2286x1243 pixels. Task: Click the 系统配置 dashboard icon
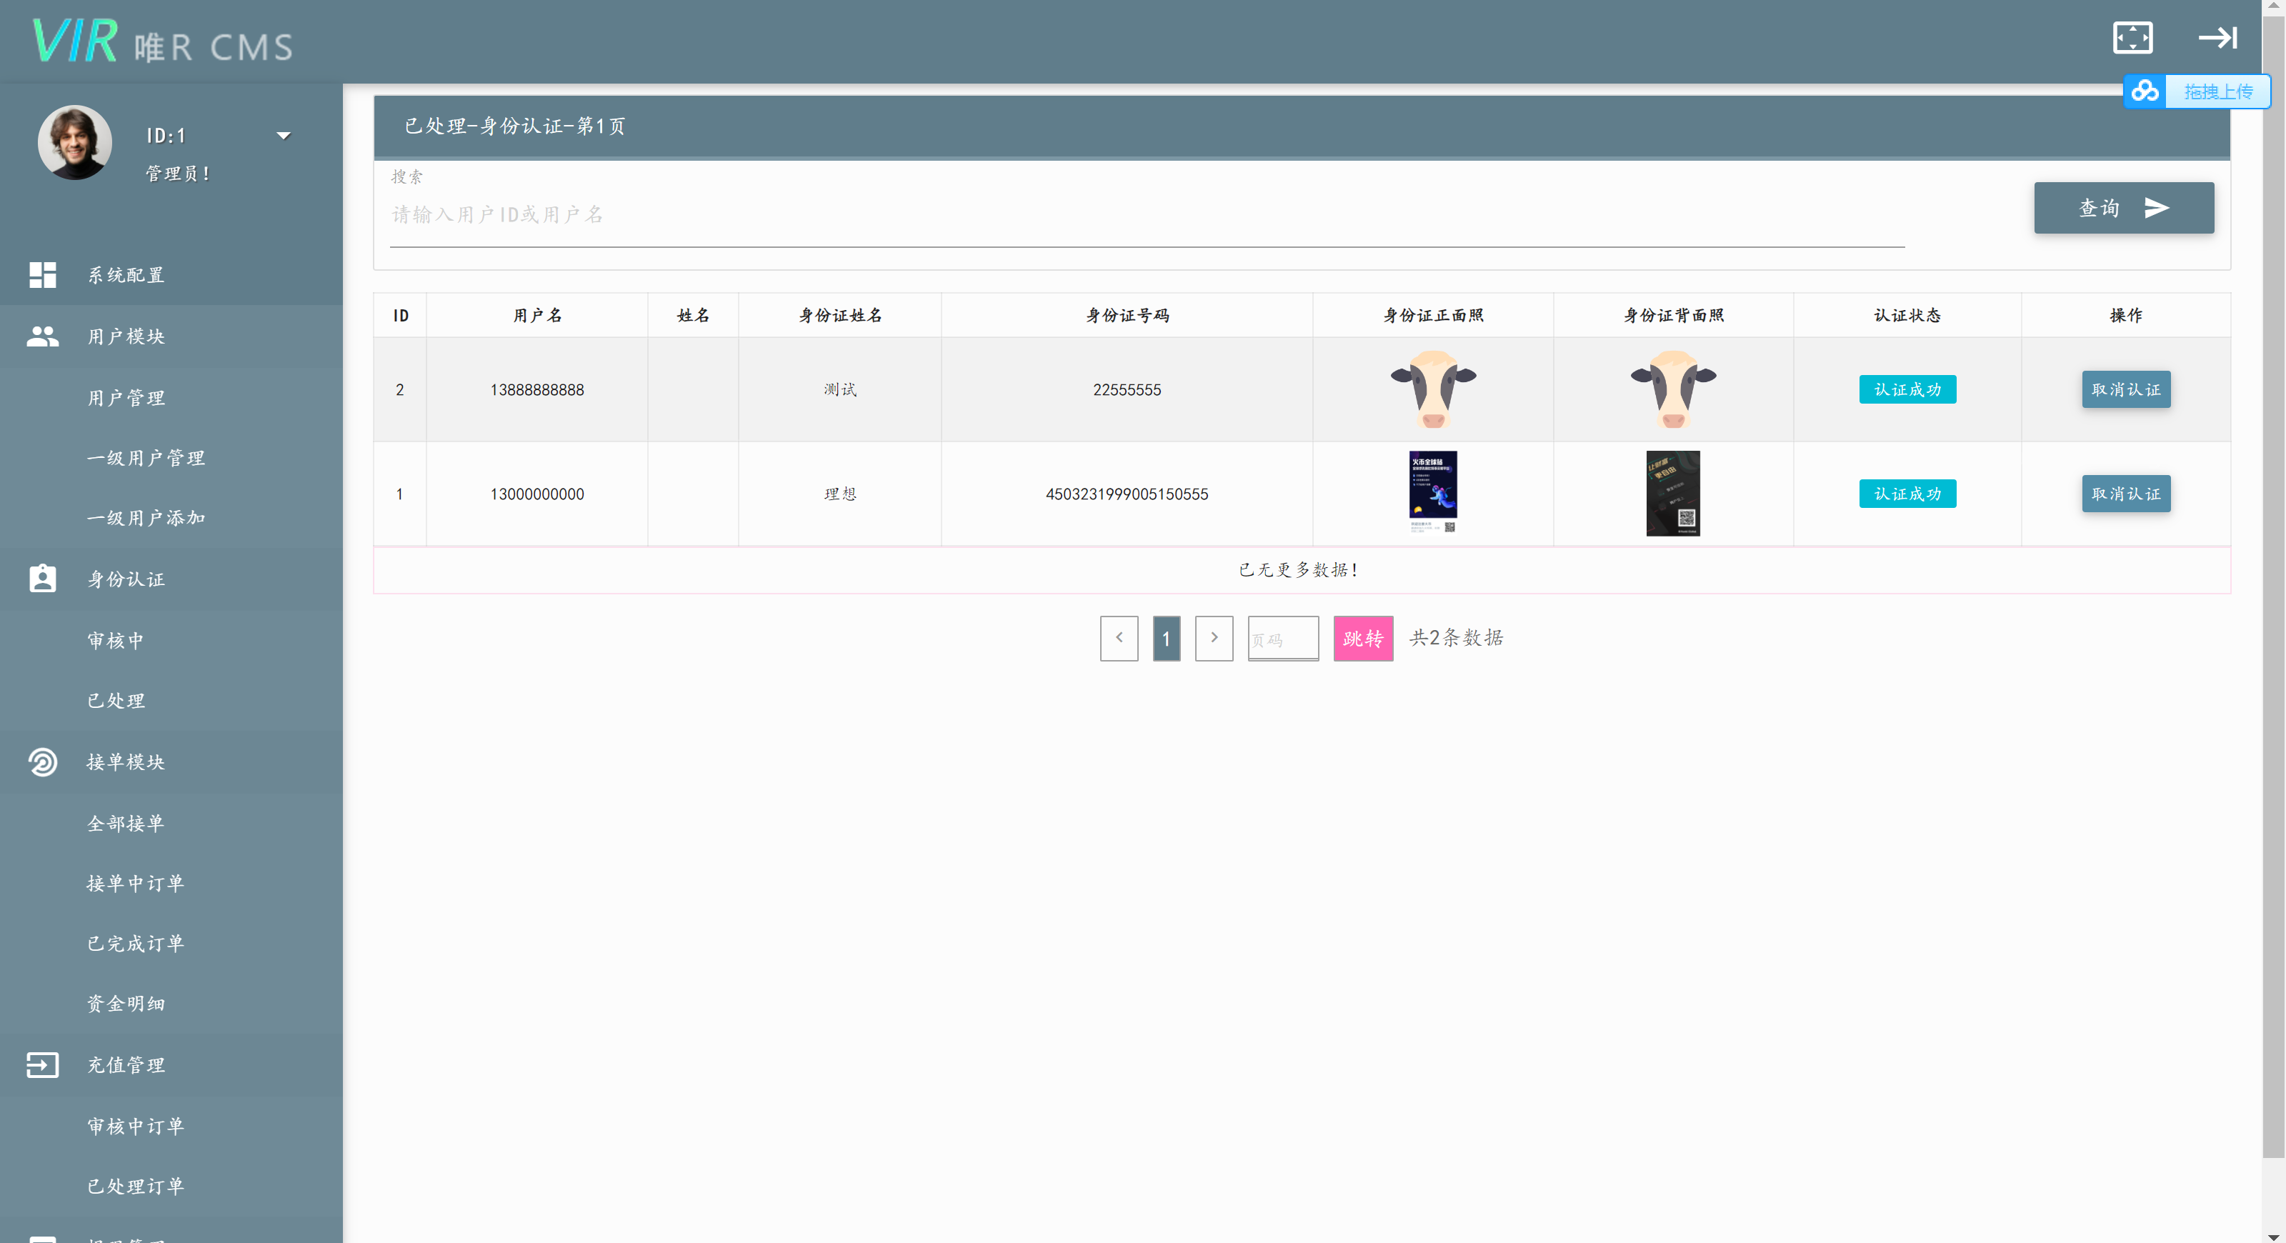43,275
